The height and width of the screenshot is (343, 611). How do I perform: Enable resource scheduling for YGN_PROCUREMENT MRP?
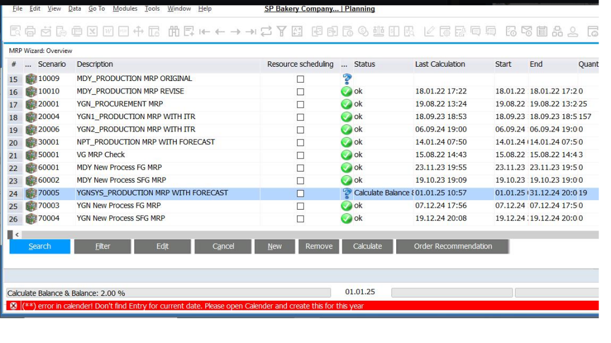point(300,104)
